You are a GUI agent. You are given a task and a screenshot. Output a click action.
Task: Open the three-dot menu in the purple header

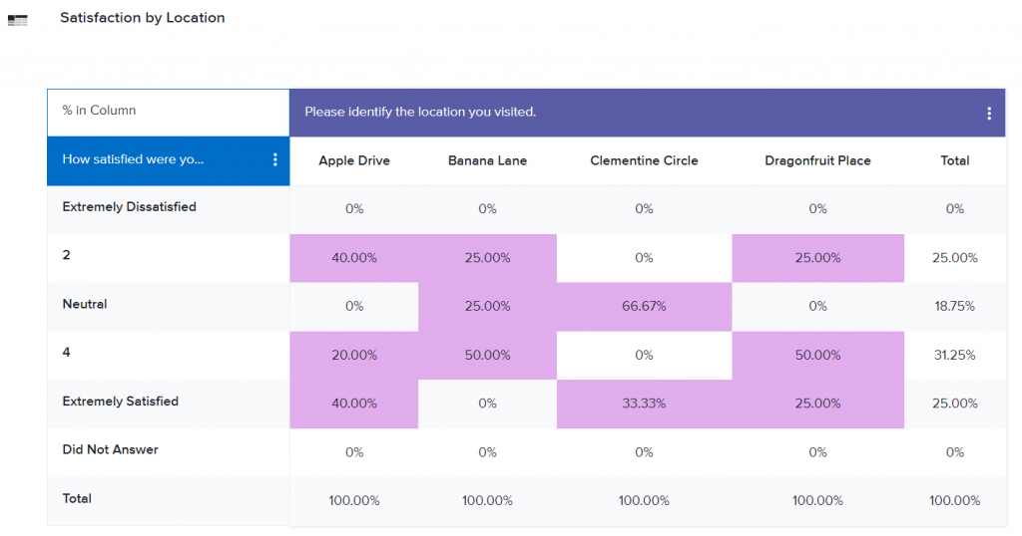click(x=988, y=114)
